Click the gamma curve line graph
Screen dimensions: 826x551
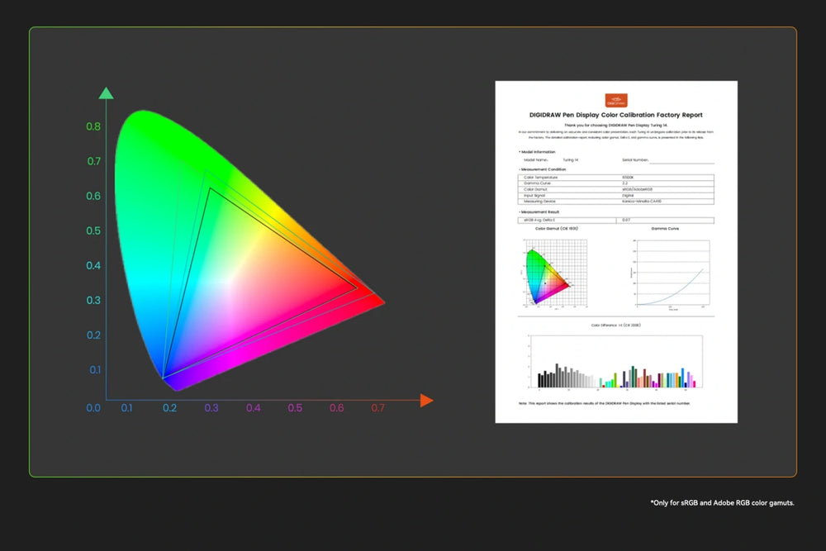[x=671, y=273]
